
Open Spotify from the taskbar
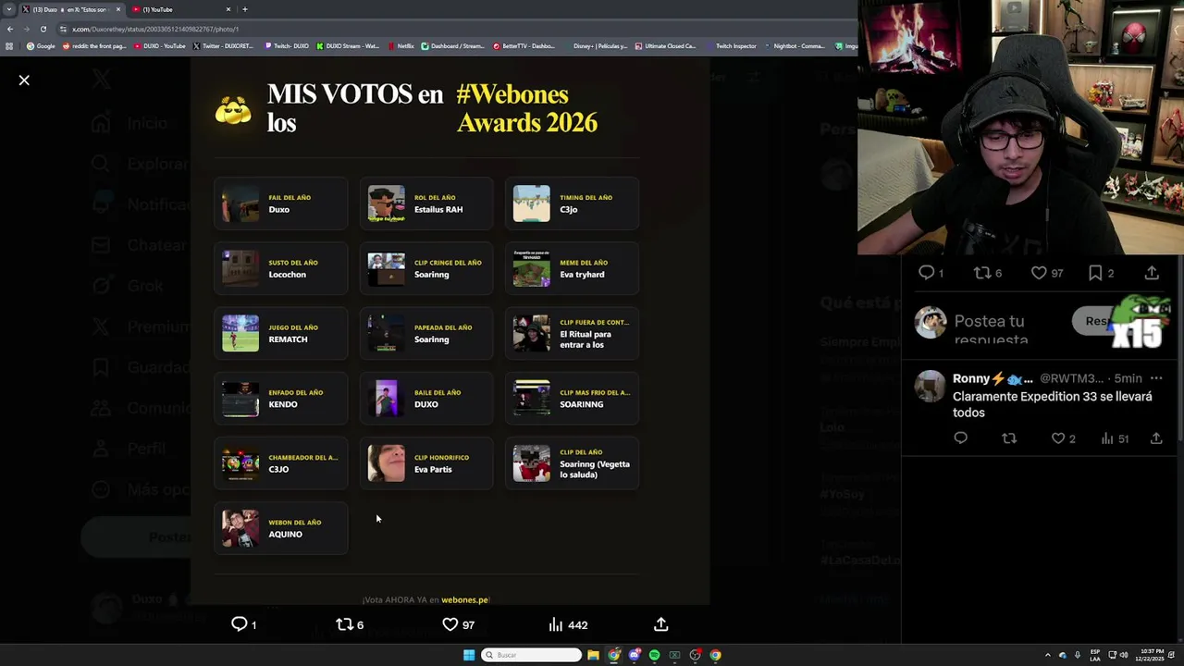coord(654,655)
